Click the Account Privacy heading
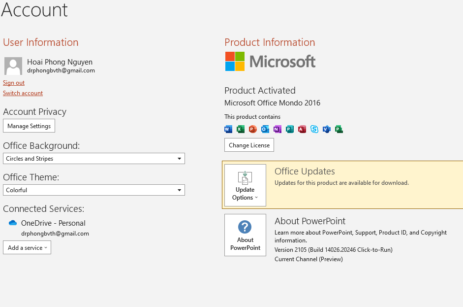Viewport: 463px width, 307px height. point(35,112)
